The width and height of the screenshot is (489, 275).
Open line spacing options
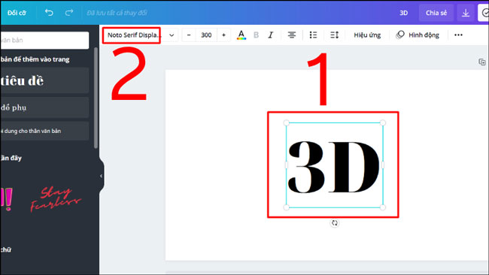[334, 35]
